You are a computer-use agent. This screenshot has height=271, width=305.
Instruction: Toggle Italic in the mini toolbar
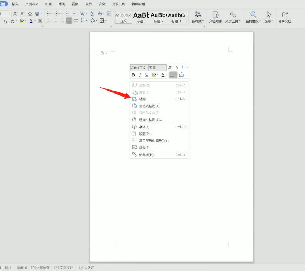pos(140,75)
